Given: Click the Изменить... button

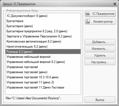Looking at the screenshot, I should 100,49.
